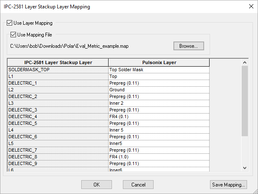This screenshot has width=258, height=194.
Task: Open the Inner 2 cell for L3
Action: [159, 103]
